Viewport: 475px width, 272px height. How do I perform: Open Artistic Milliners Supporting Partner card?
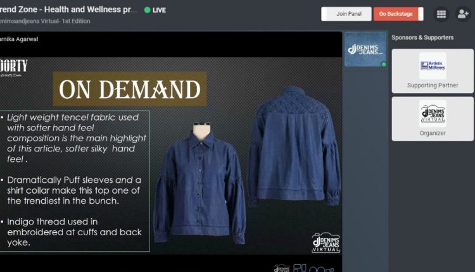point(433,71)
